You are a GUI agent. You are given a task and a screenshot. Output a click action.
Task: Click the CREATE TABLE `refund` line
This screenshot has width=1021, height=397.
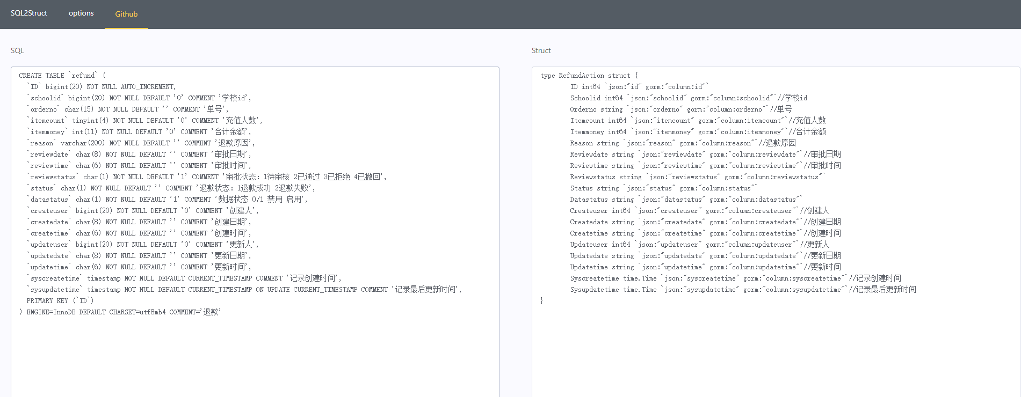pos(62,76)
